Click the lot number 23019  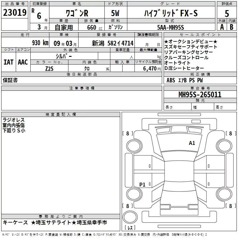15,12
